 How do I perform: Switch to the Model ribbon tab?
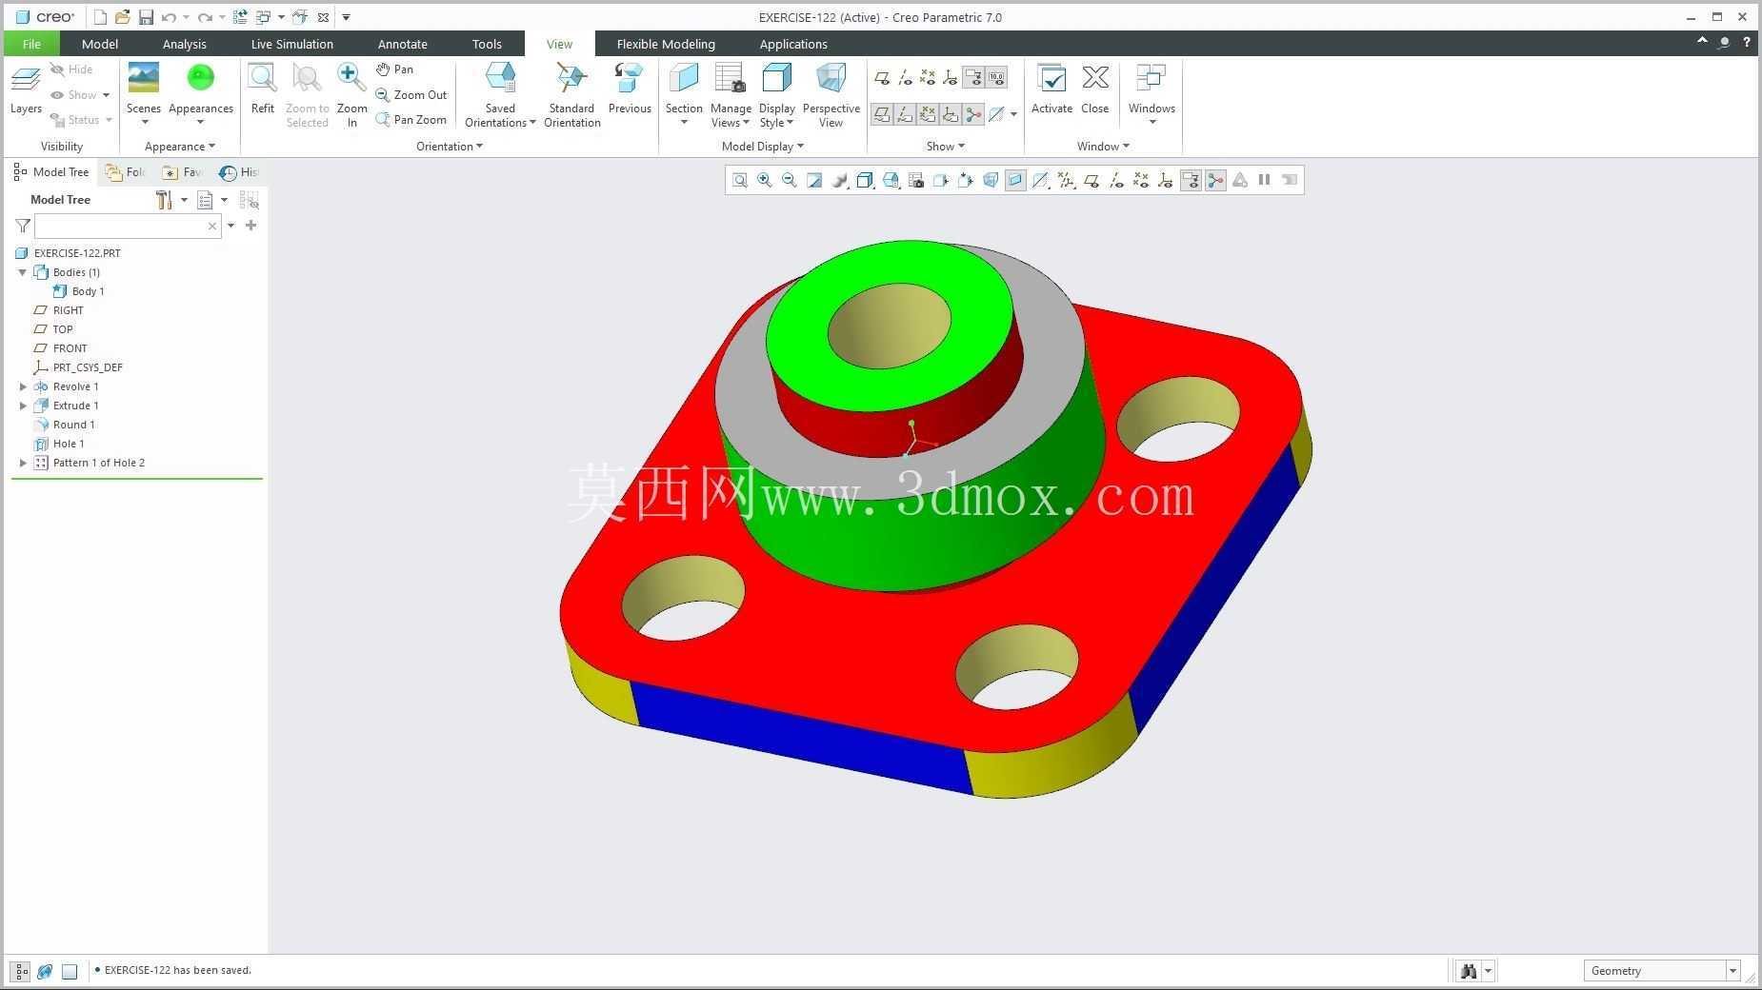[x=100, y=44]
